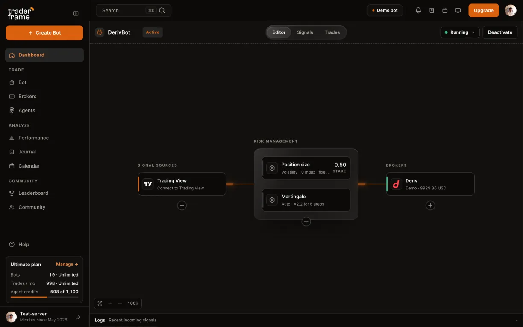Image resolution: width=523 pixels, height=327 pixels.
Task: Click the DerivBot robot icon
Action: click(x=100, y=32)
